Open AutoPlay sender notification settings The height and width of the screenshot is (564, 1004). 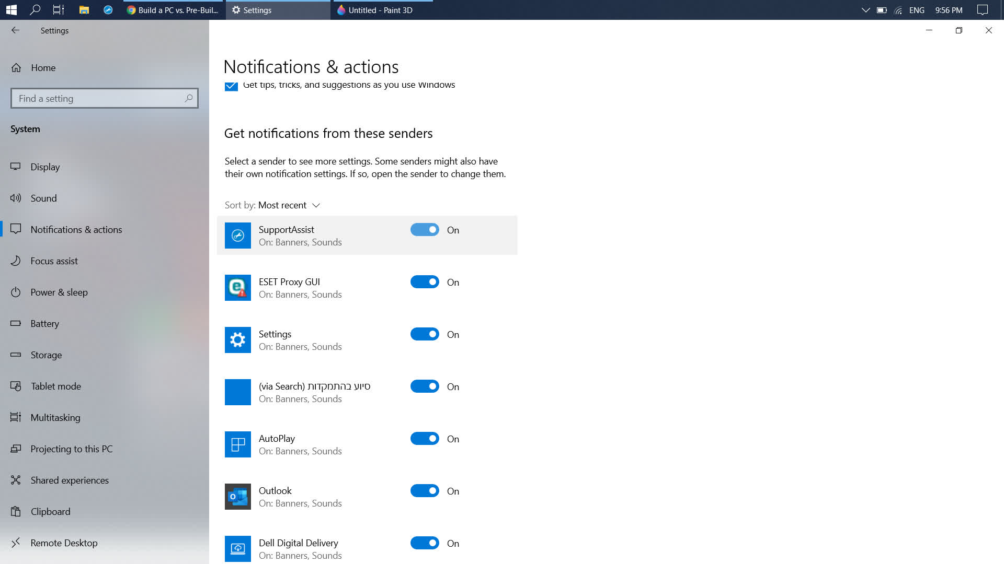click(367, 444)
